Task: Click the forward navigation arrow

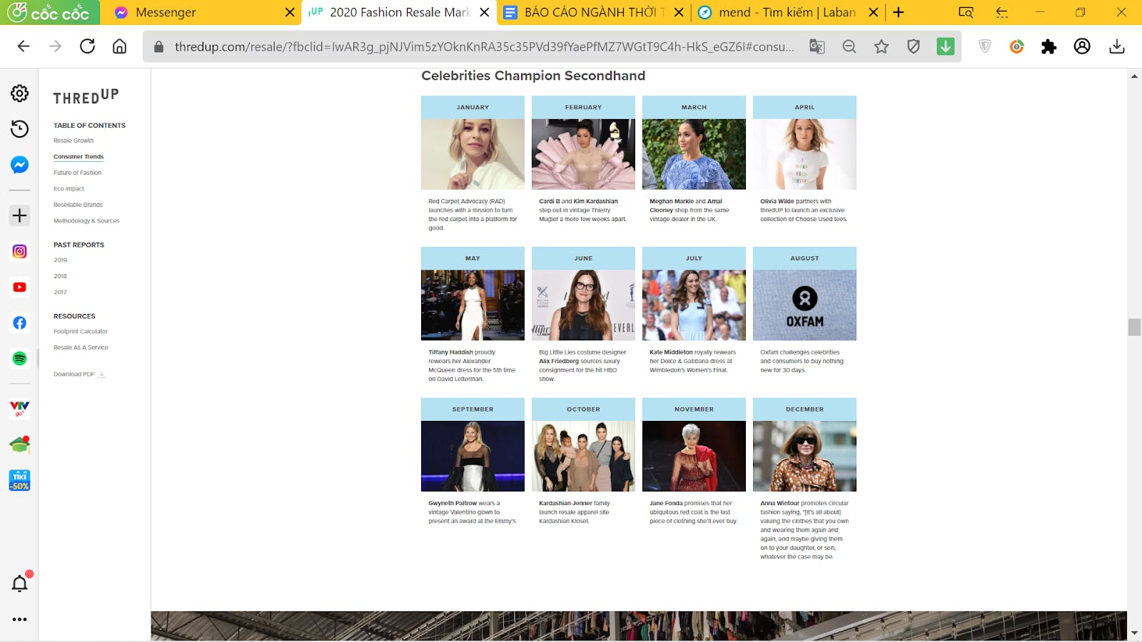Action: tap(55, 46)
